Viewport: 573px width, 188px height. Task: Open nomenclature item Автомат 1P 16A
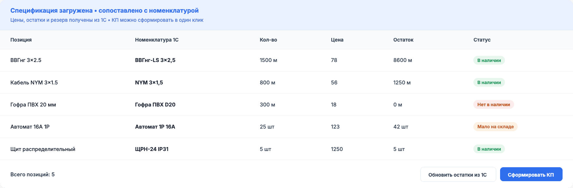(155, 127)
